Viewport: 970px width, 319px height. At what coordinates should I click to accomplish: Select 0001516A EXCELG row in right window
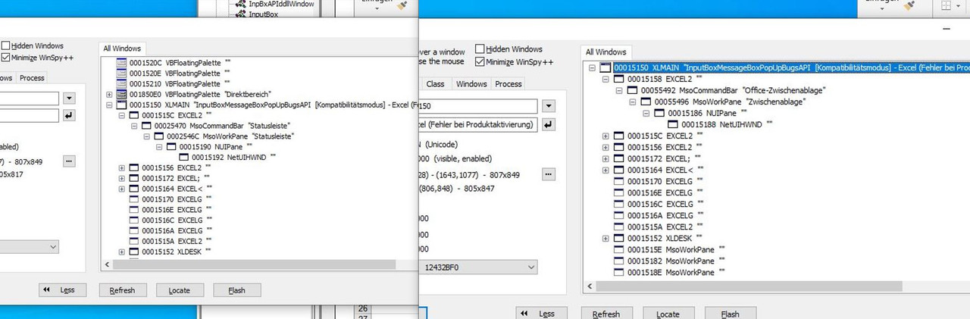pos(659,215)
